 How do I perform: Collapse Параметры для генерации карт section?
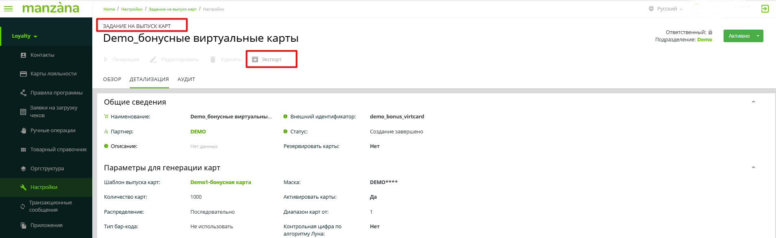753,167
